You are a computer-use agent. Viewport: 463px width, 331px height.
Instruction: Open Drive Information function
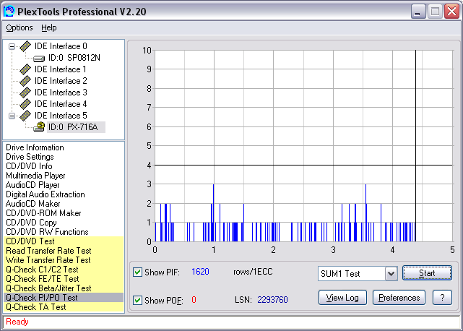pyautogui.click(x=35, y=147)
